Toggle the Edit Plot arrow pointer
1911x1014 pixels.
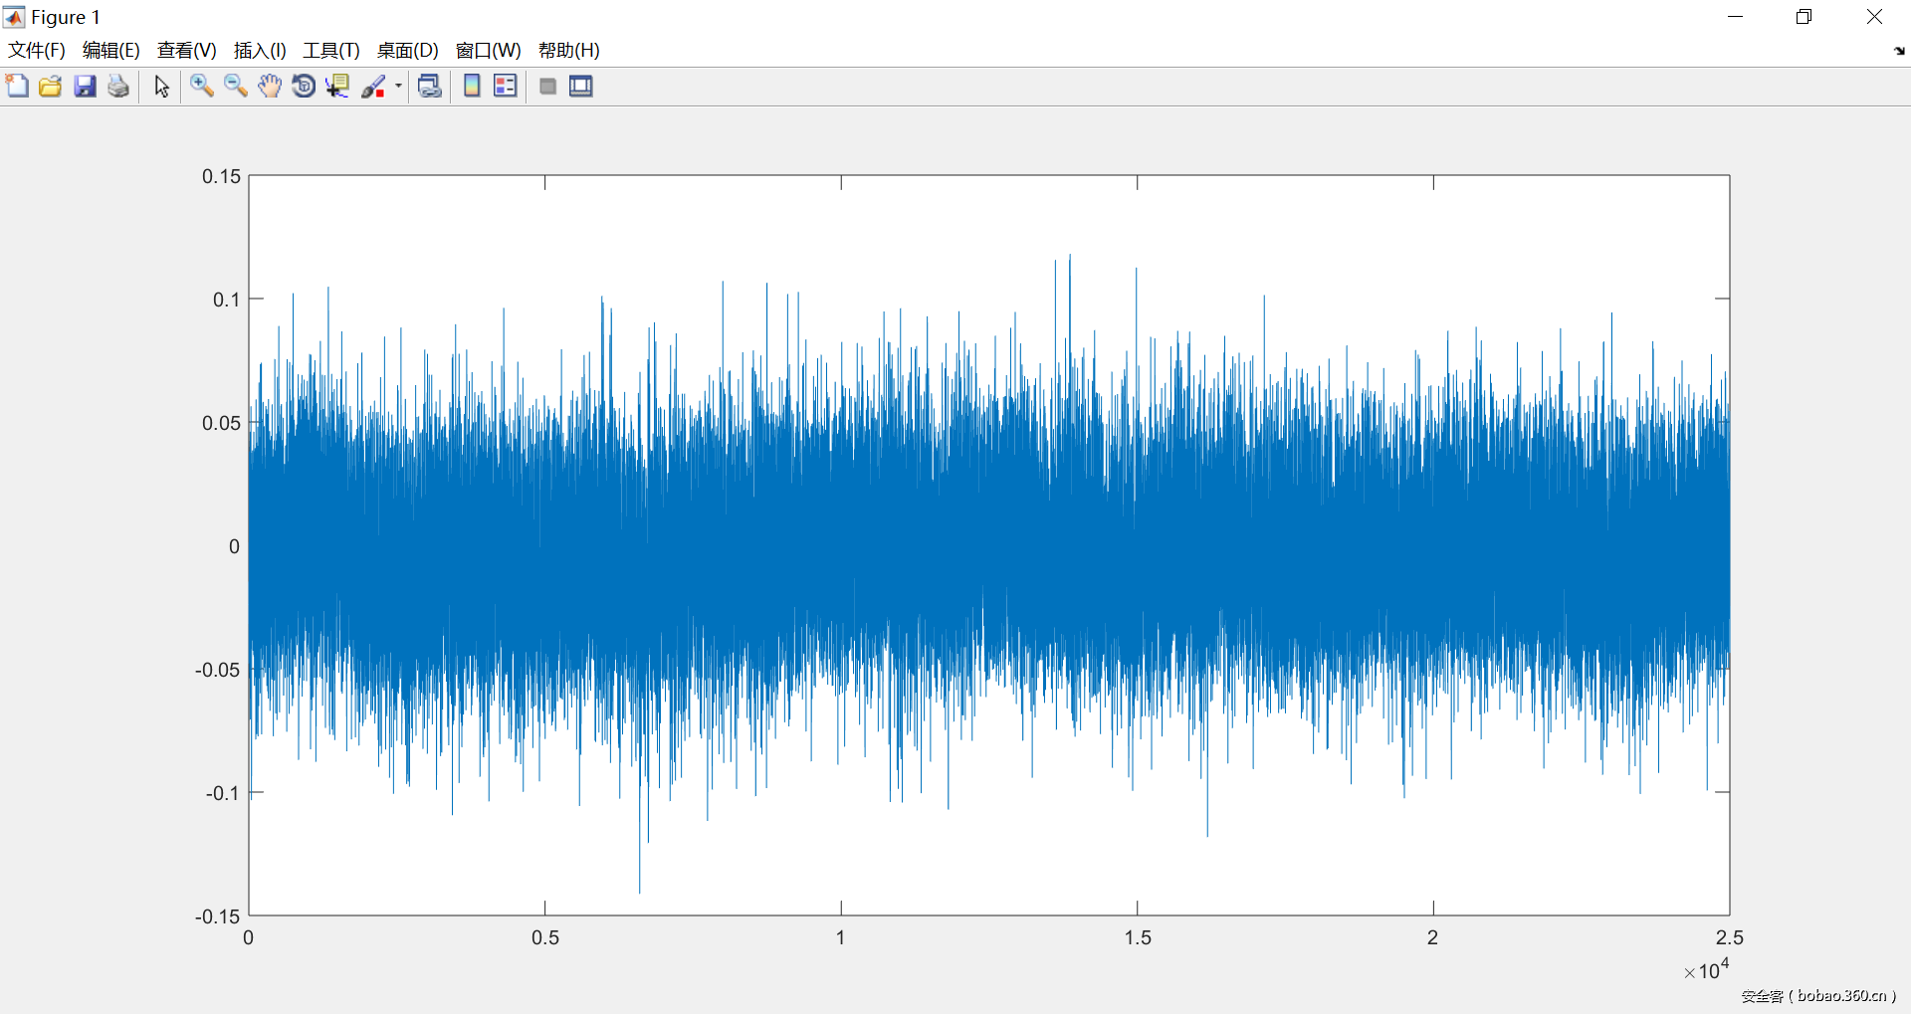(x=161, y=87)
